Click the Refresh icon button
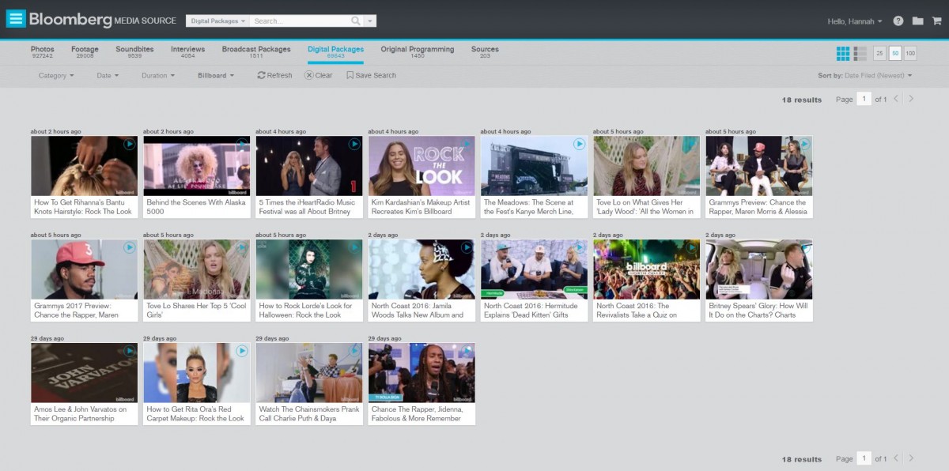The width and height of the screenshot is (949, 471). click(274, 75)
